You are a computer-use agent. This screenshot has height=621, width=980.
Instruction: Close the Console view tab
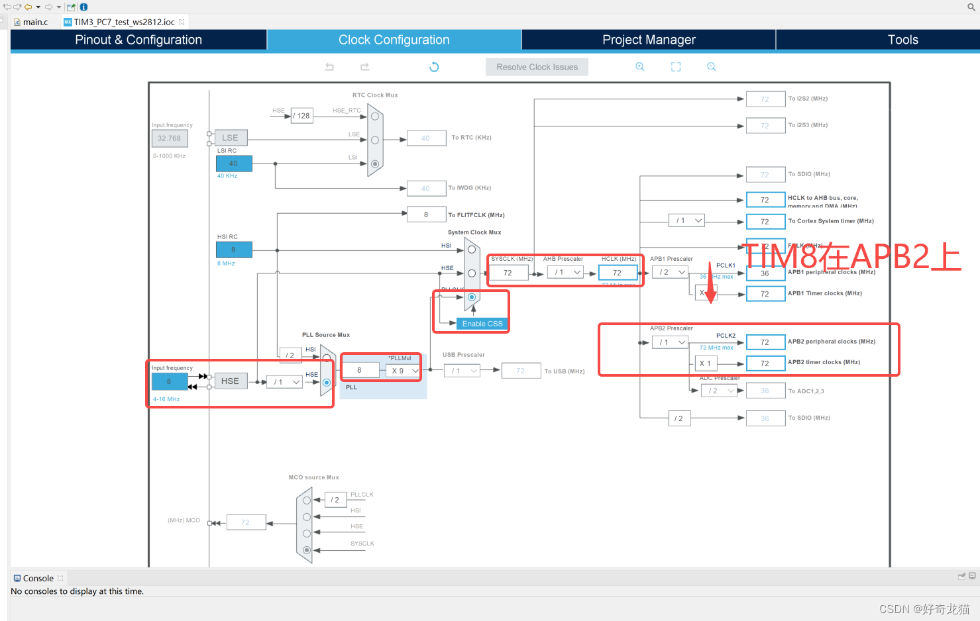click(x=60, y=578)
